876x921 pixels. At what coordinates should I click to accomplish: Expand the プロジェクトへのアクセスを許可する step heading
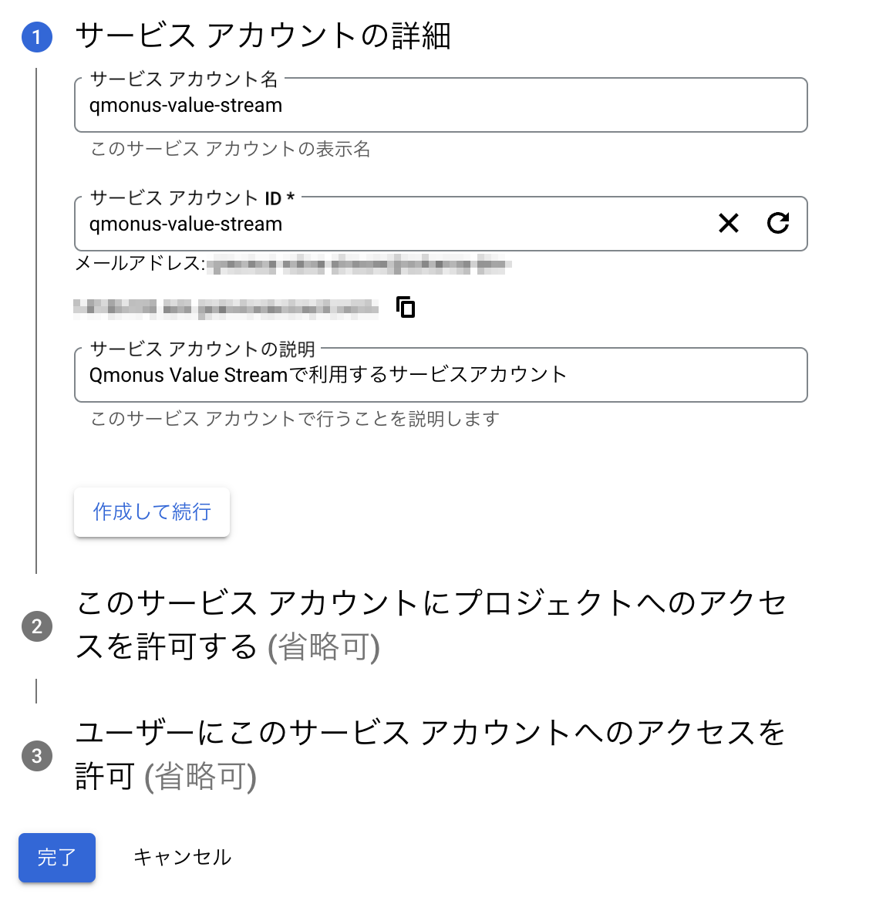[x=430, y=625]
